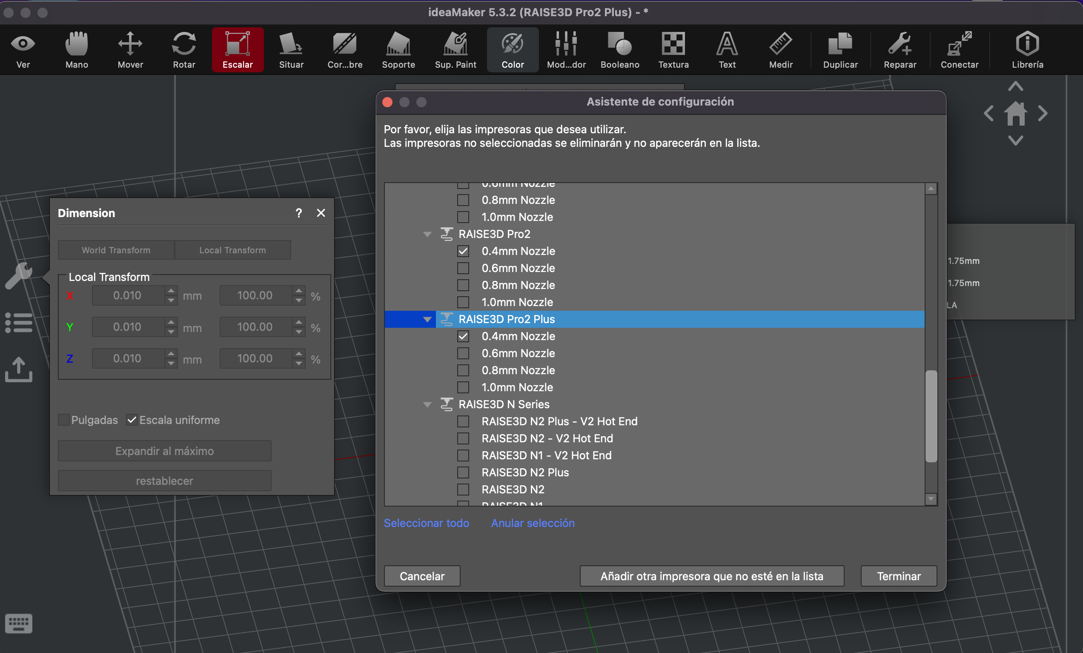Click the Seleccionar todo link
This screenshot has height=653, width=1083.
pos(426,523)
